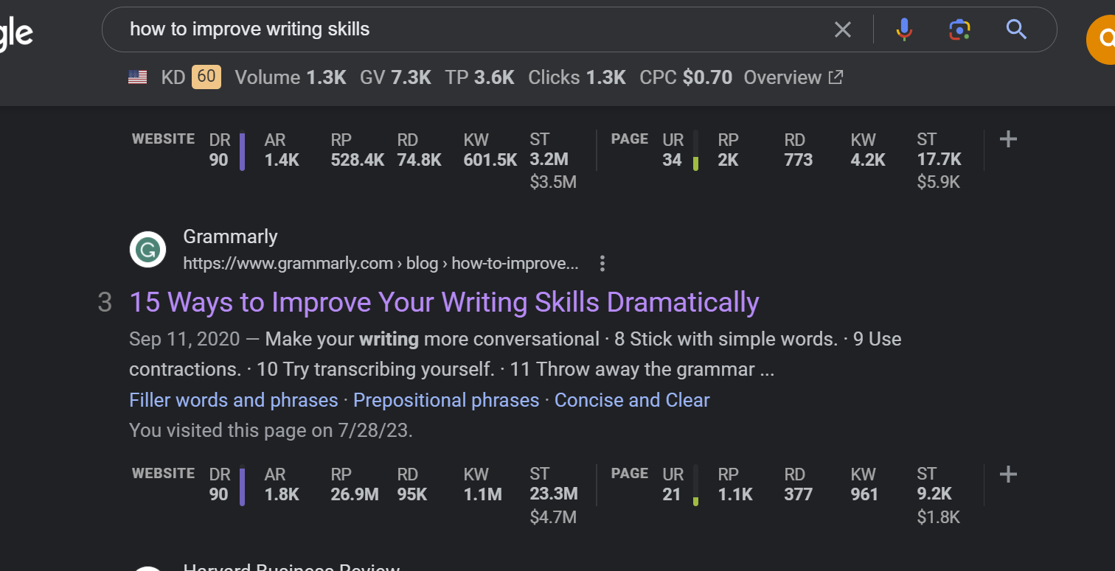Click website ST 3.2M value
Screen dimensions: 1115x571
(549, 160)
